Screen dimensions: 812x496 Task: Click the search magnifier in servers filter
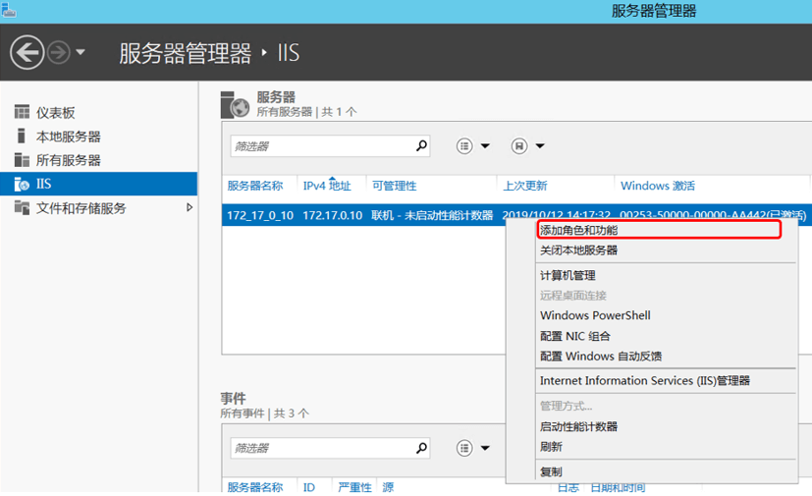point(421,146)
